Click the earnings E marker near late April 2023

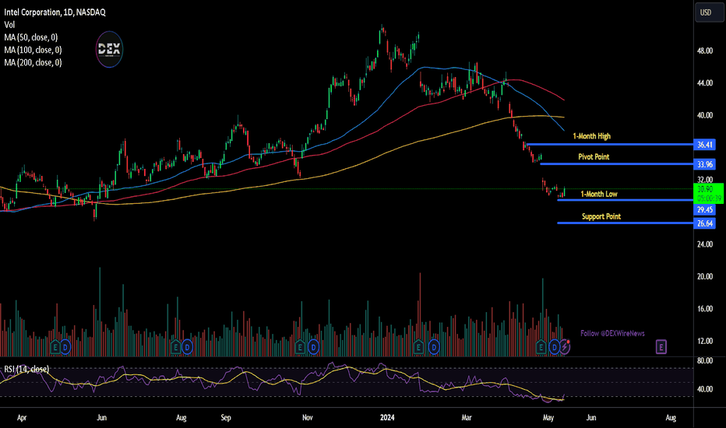pos(55,346)
